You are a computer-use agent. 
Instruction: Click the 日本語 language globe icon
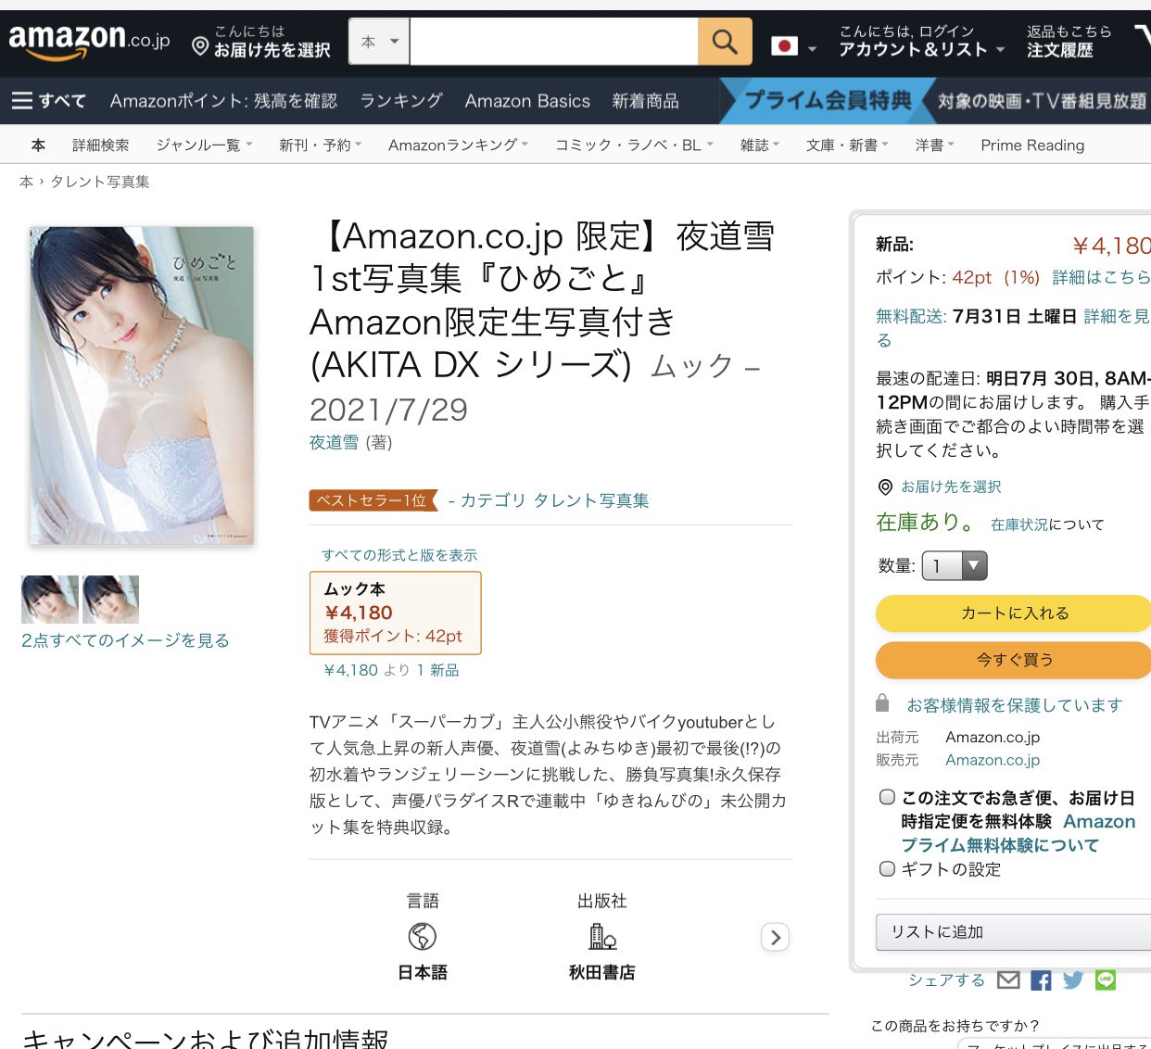pyautogui.click(x=423, y=937)
